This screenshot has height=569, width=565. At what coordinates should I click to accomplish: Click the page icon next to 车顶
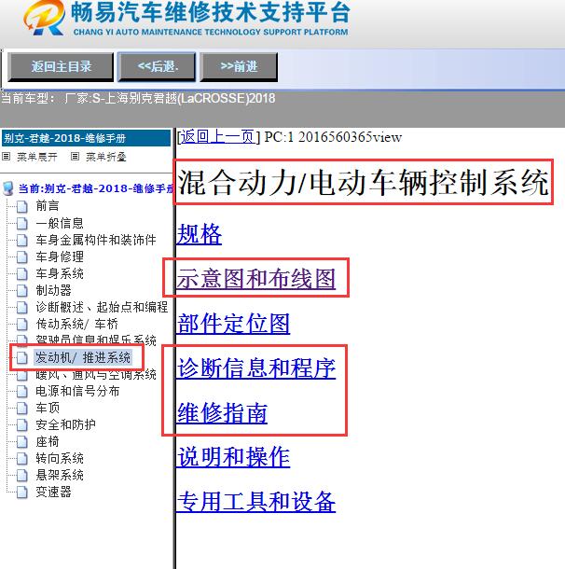pyautogui.click(x=22, y=409)
